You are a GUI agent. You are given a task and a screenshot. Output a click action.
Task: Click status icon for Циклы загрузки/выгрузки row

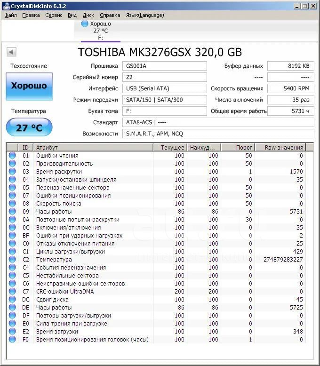click(x=12, y=251)
